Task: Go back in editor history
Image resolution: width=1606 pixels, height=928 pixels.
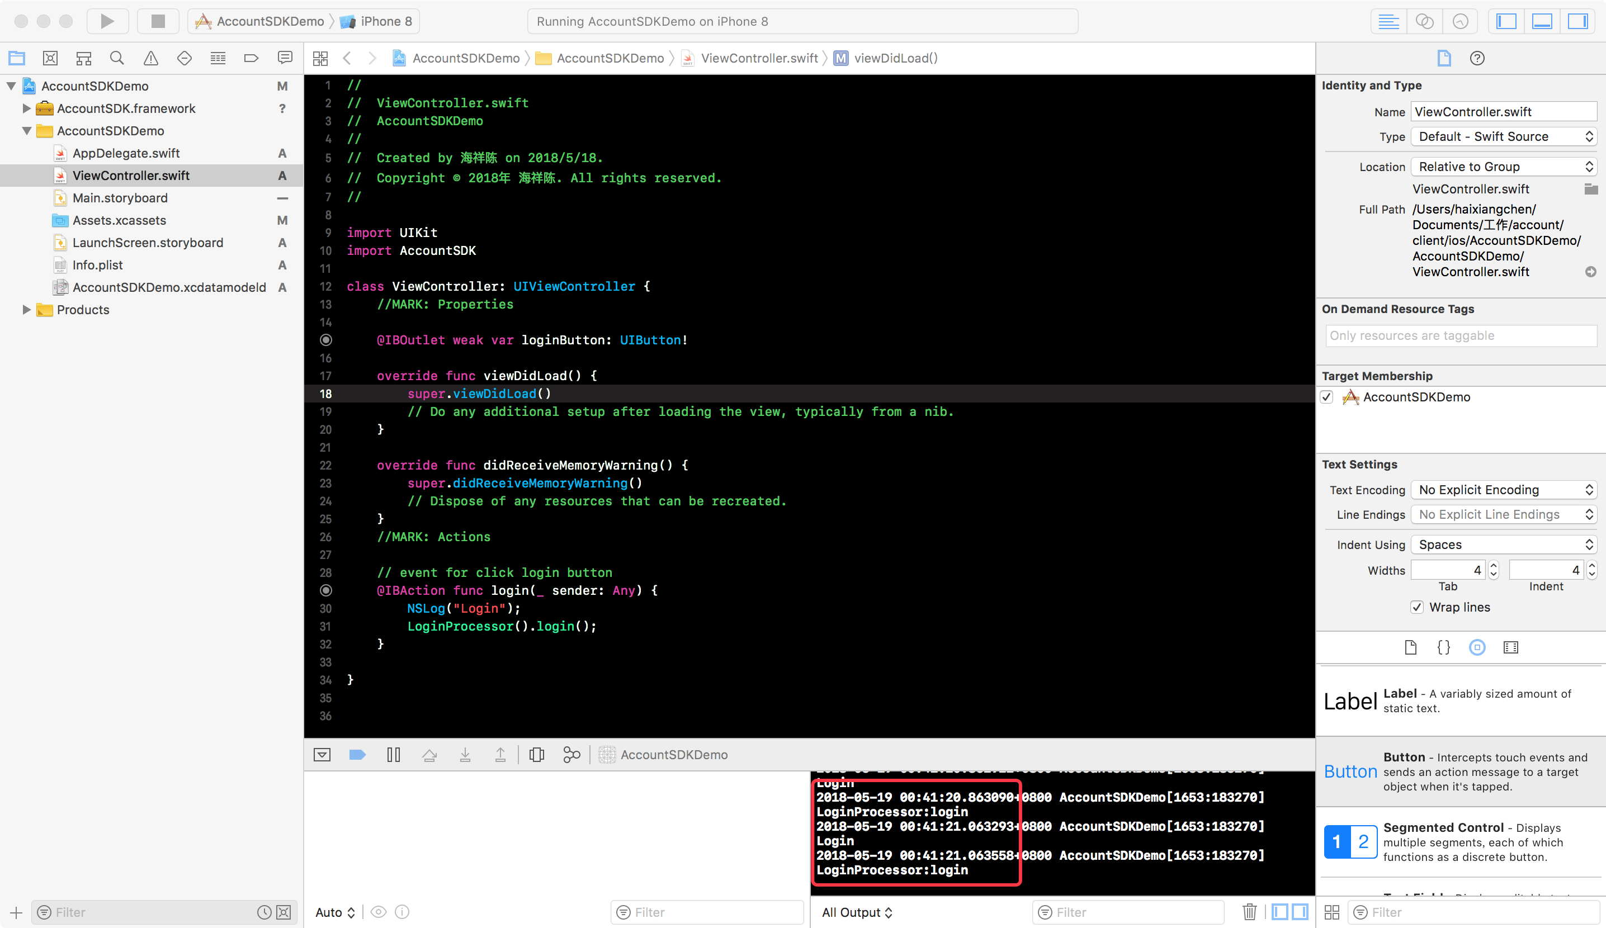Action: coord(347,58)
